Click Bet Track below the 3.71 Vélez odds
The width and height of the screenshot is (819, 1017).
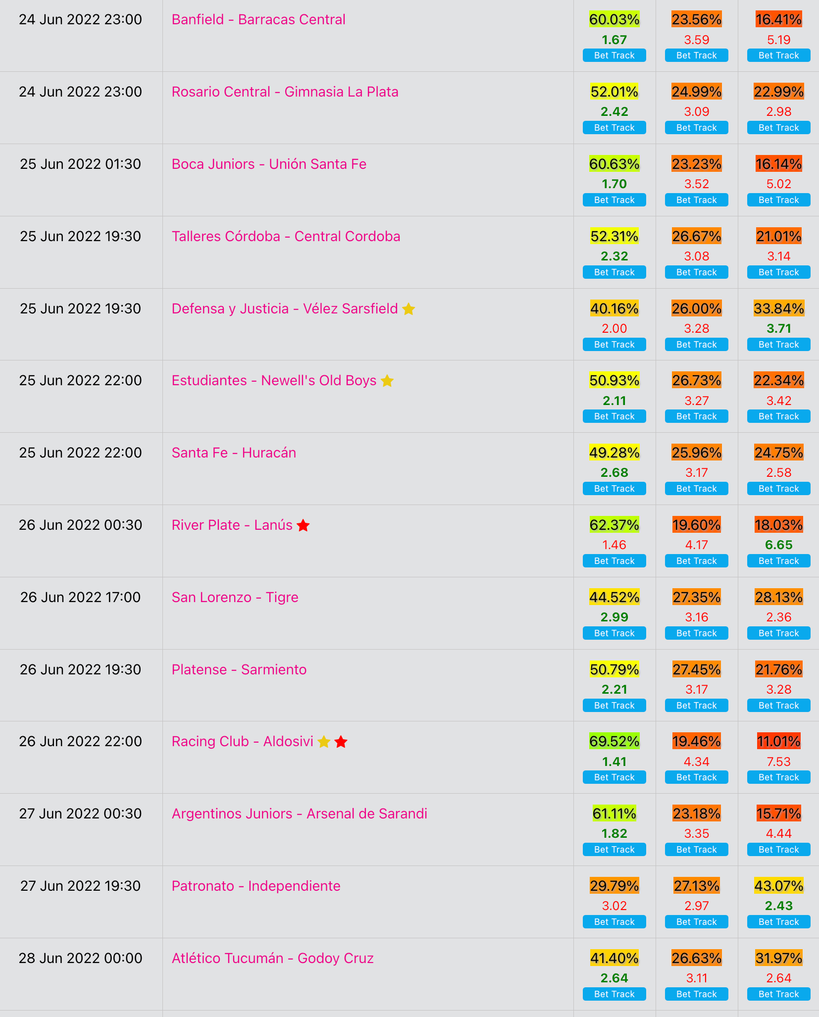778,345
